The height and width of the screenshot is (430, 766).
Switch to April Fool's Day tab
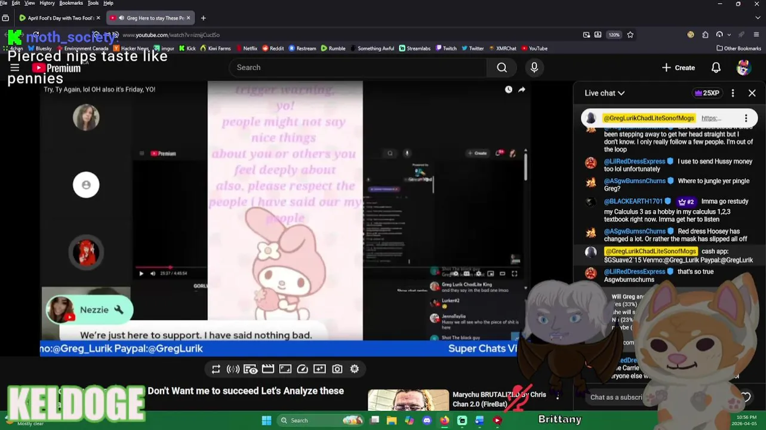point(60,18)
